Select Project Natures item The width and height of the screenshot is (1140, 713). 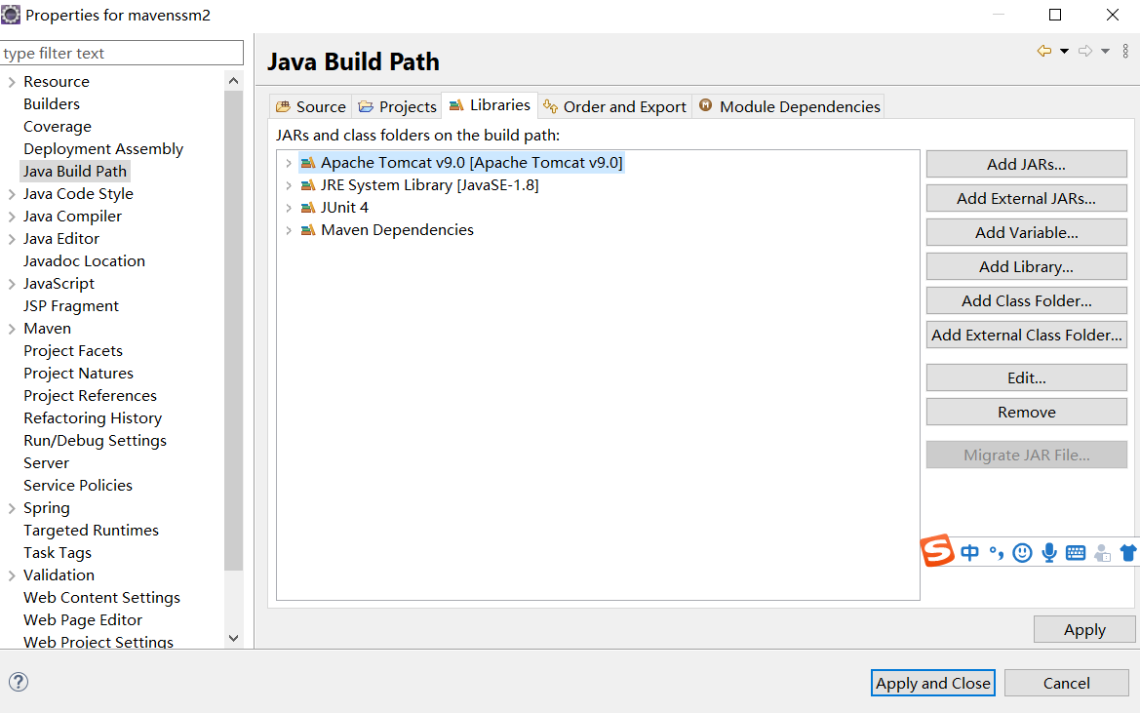pyautogui.click(x=79, y=374)
